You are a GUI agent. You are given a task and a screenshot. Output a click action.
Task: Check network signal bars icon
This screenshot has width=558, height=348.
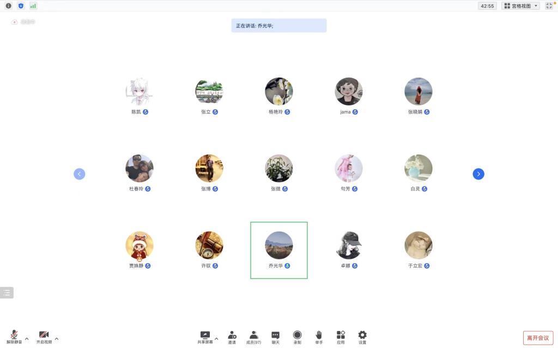pos(33,5)
